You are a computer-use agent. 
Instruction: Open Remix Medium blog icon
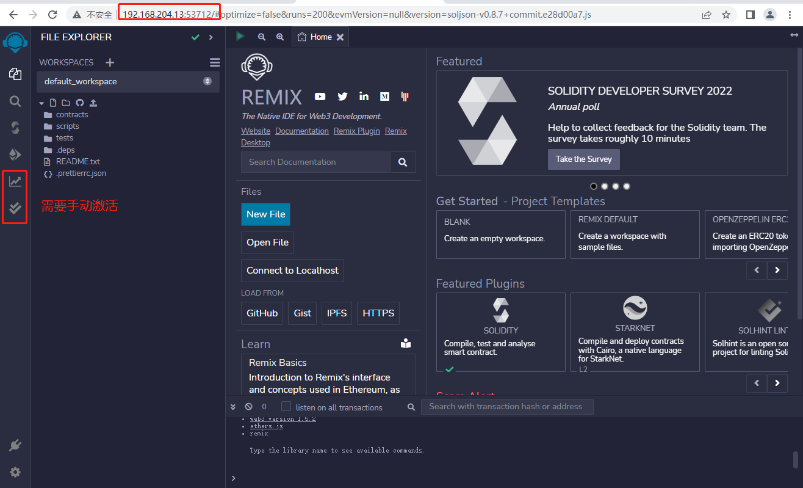pos(385,97)
